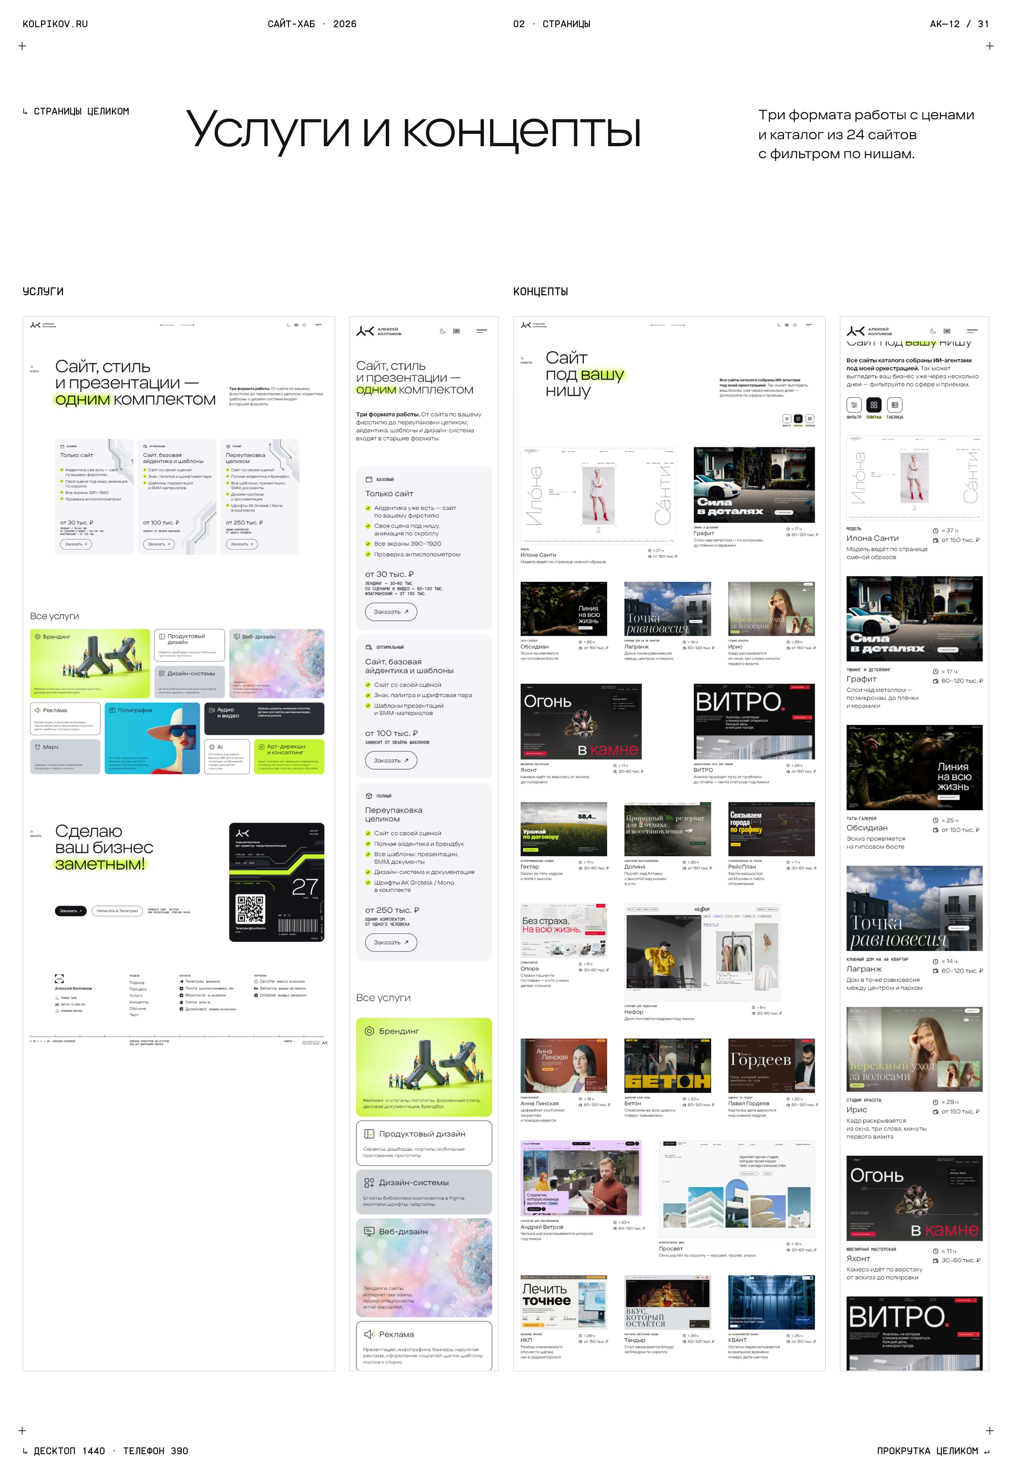Open Брендинг tile in desktop Все услуги
Screen dimensions: 1012x1477
(90, 664)
